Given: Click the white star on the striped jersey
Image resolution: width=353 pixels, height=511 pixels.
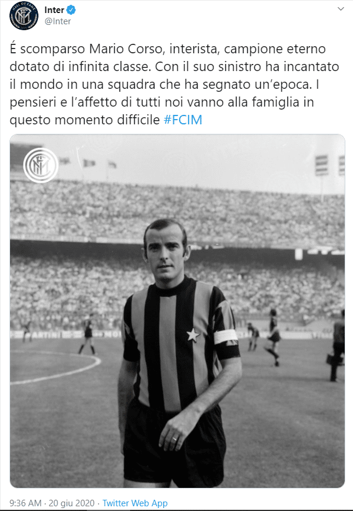Looking at the screenshot, I should pos(193,335).
